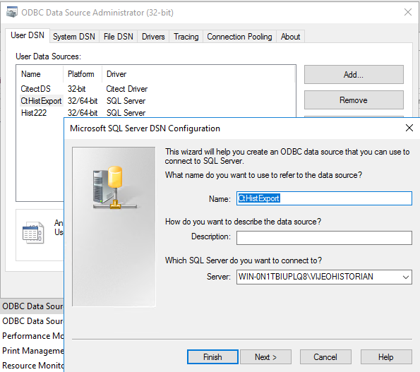The width and height of the screenshot is (420, 372).
Task: Click the Citect Driver cell
Action: (126, 89)
